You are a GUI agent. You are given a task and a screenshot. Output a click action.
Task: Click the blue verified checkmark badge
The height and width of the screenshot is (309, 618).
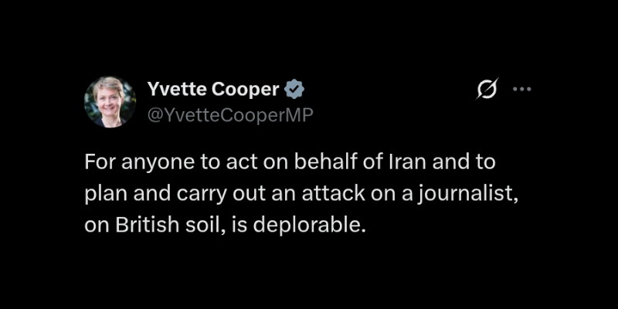tap(294, 90)
